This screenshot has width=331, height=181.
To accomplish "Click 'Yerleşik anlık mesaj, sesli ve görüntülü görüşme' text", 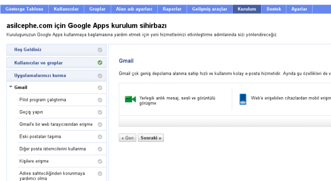I will click(x=177, y=101).
